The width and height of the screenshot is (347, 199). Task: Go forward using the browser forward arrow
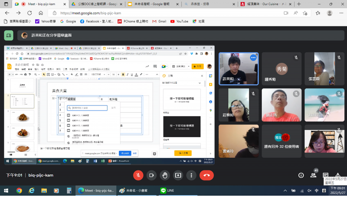click(18, 13)
